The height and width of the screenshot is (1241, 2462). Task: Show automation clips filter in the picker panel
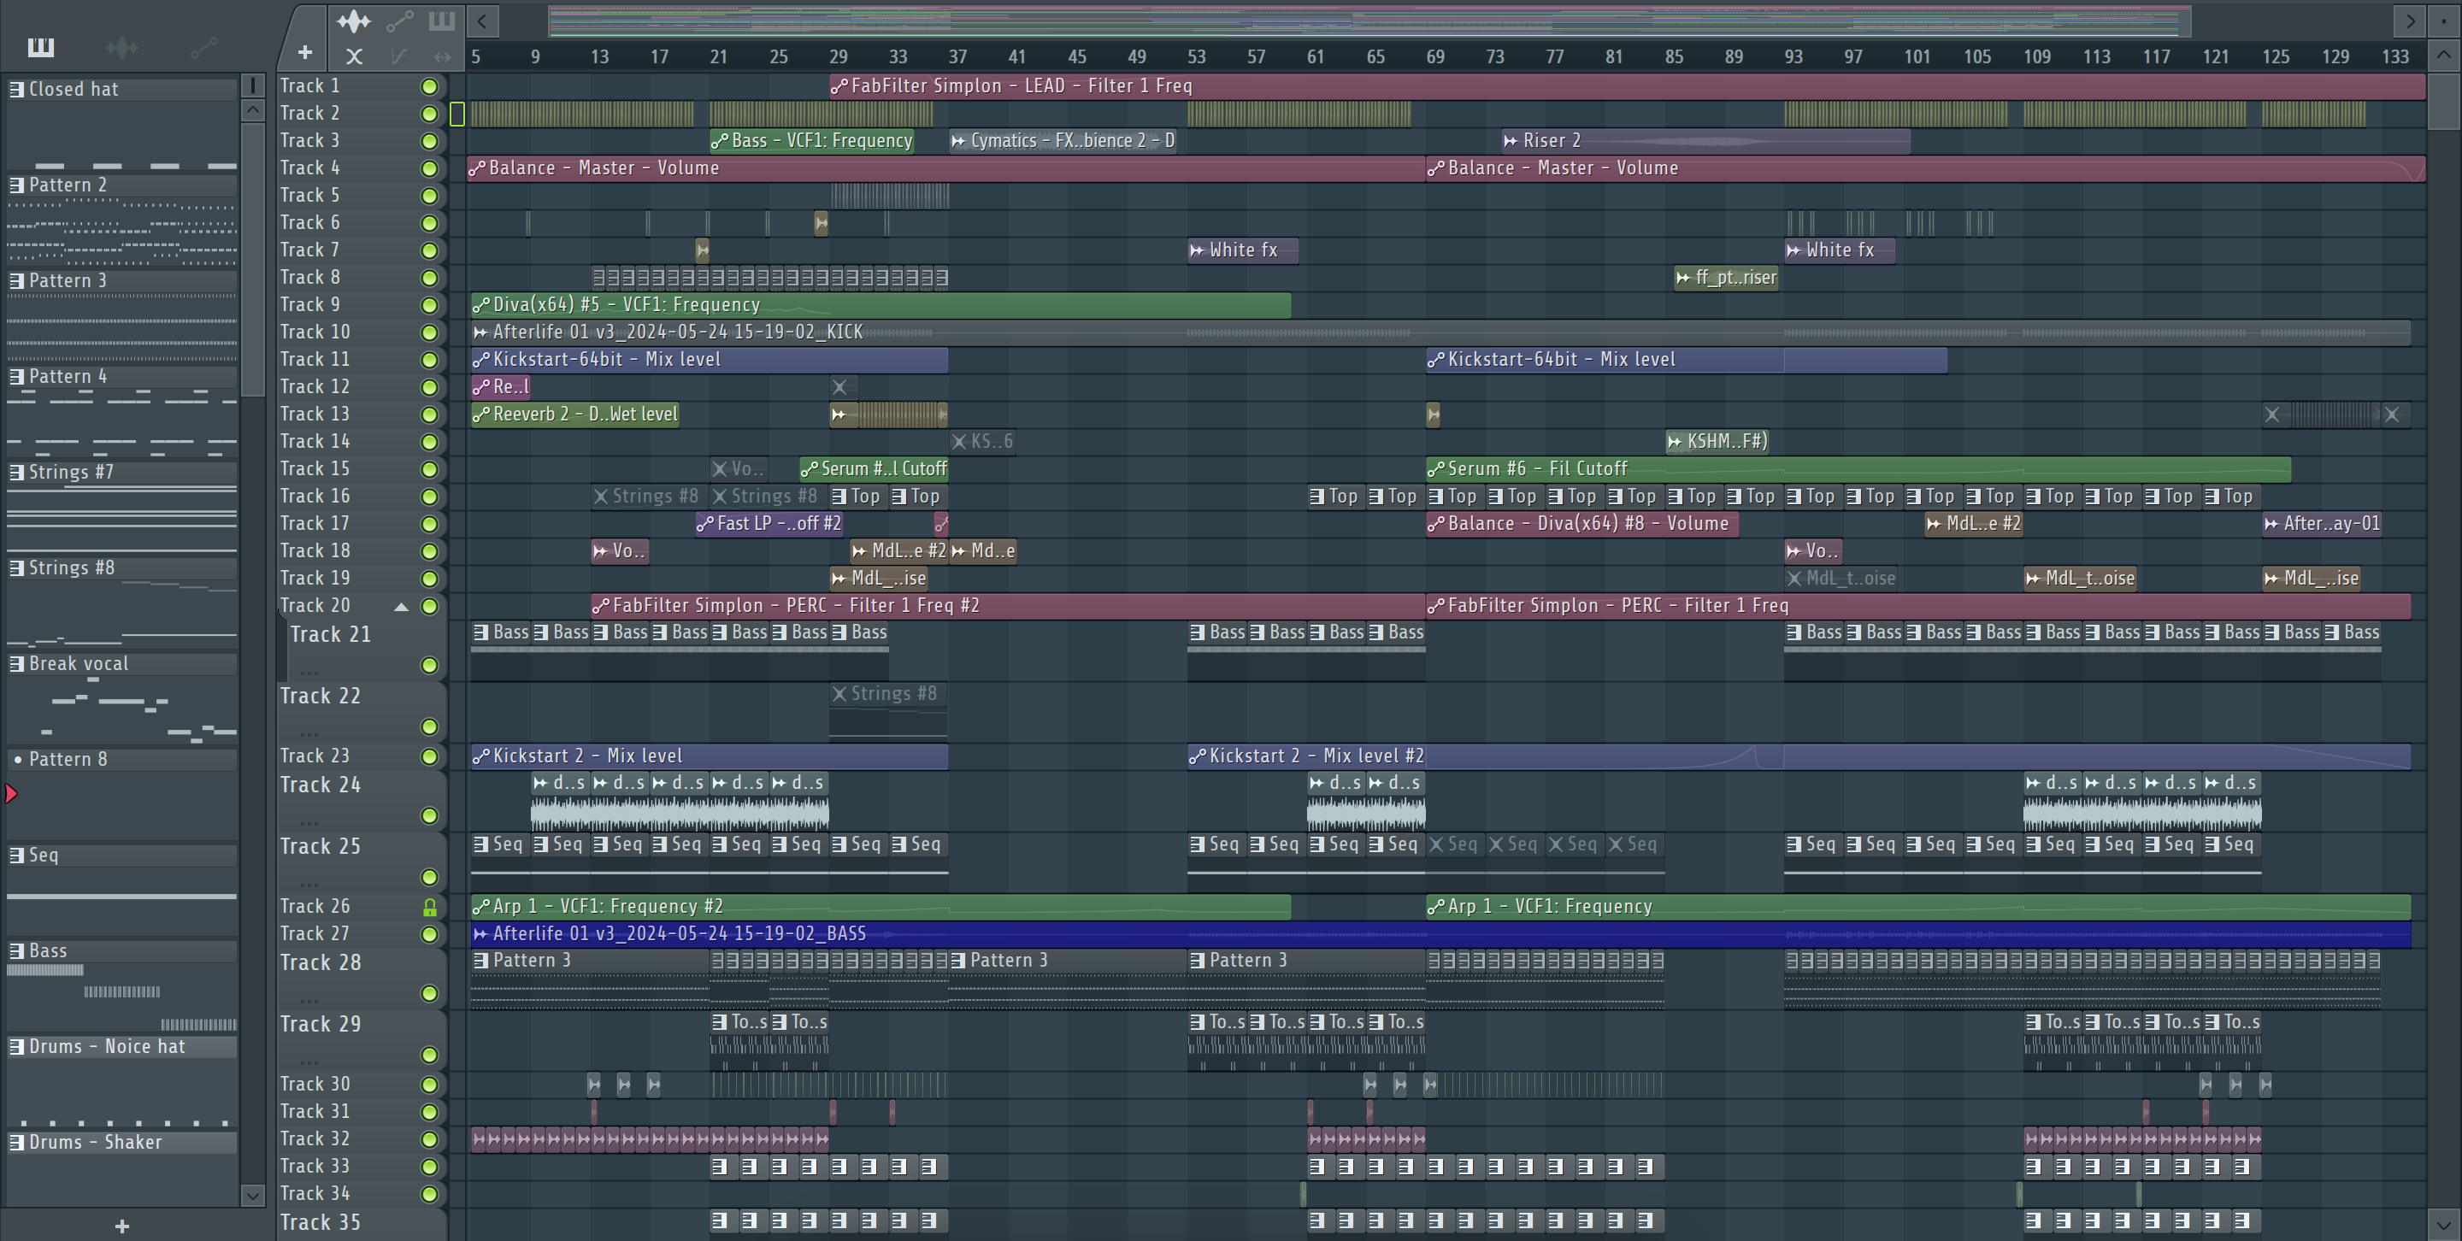pyautogui.click(x=203, y=47)
